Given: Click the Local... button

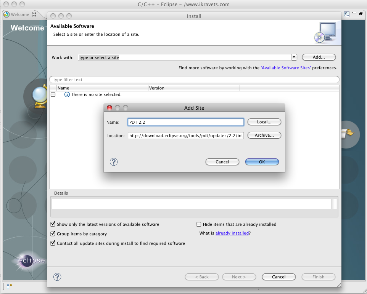Looking at the screenshot, I should coord(264,122).
